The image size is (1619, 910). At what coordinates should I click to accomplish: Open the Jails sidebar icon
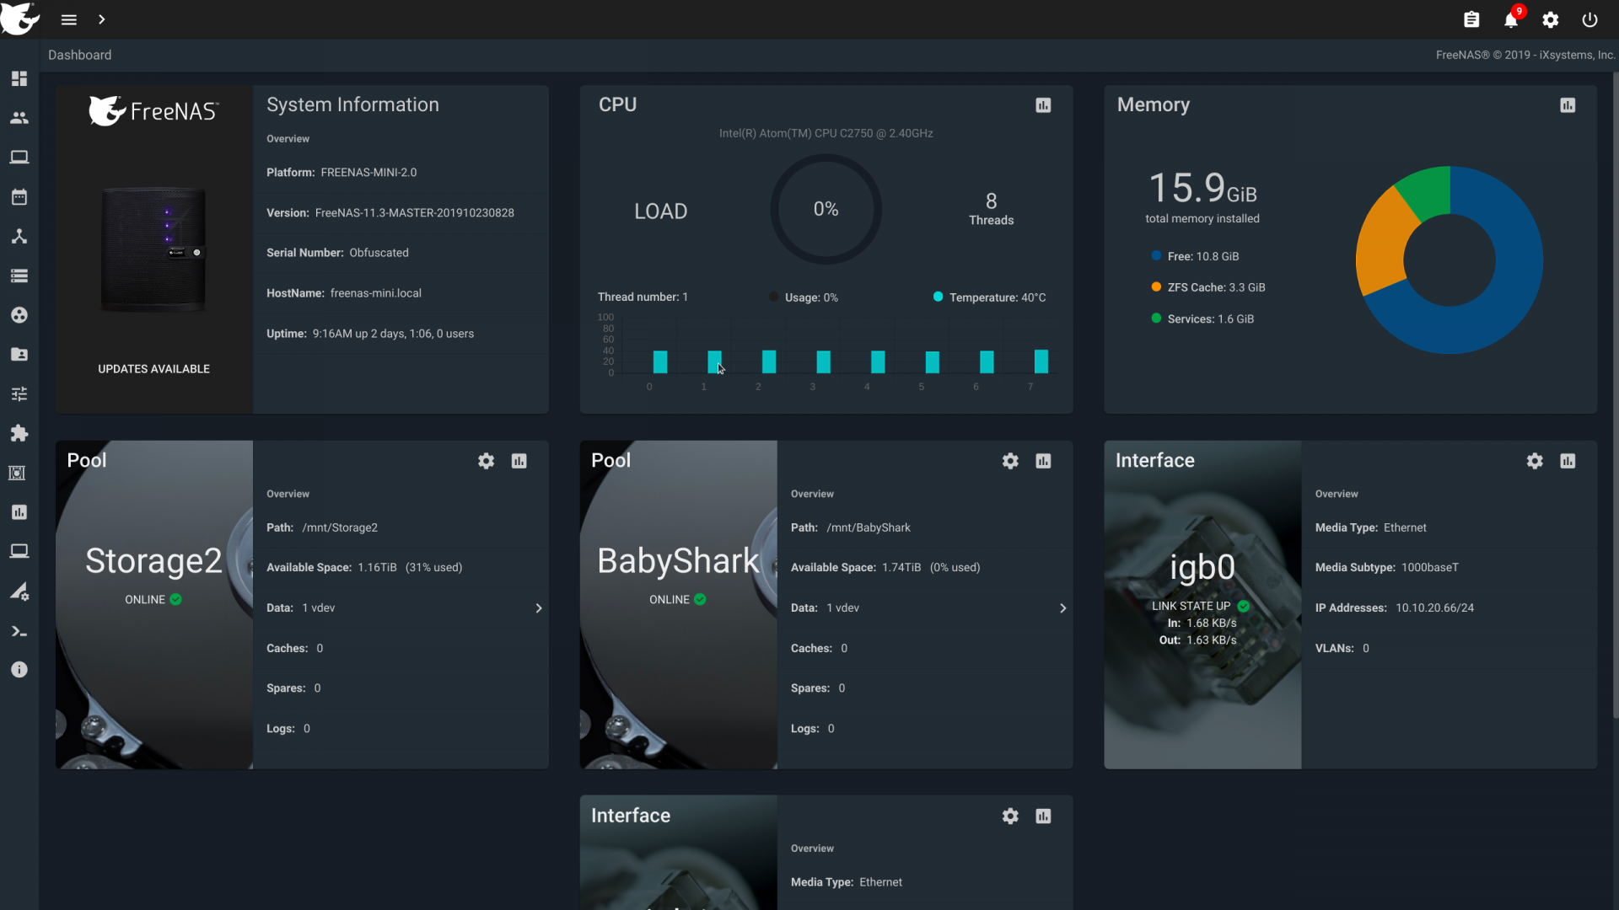click(17, 473)
